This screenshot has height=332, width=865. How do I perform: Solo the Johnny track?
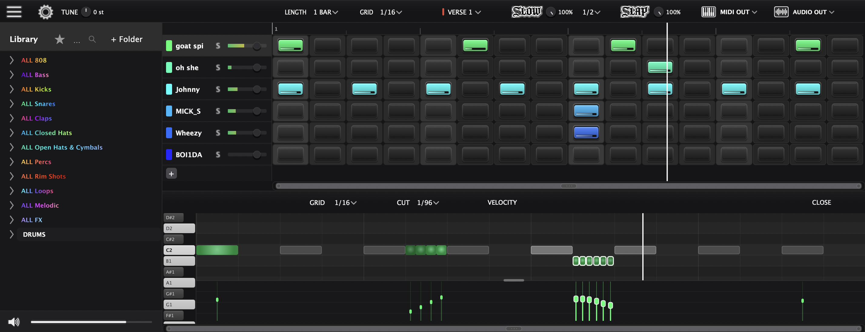218,89
